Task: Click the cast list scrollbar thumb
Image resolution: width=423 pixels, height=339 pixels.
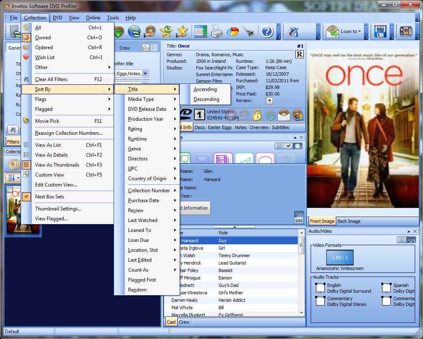Action: pos(301,245)
